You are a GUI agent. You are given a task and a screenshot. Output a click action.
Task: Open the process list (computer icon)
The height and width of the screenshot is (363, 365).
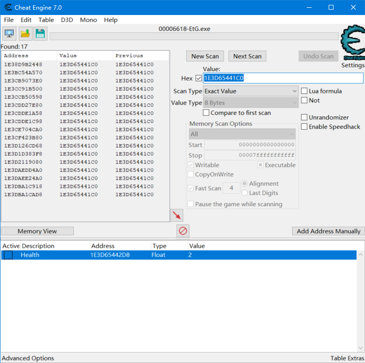pyautogui.click(x=9, y=33)
